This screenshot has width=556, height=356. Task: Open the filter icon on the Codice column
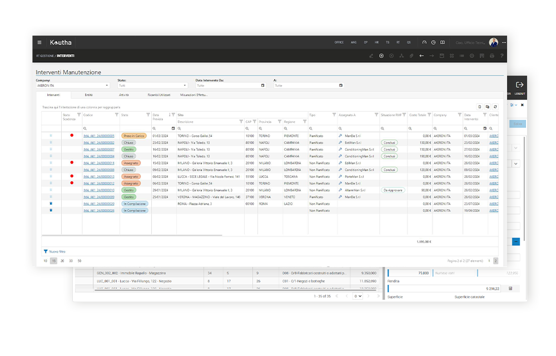(116, 115)
